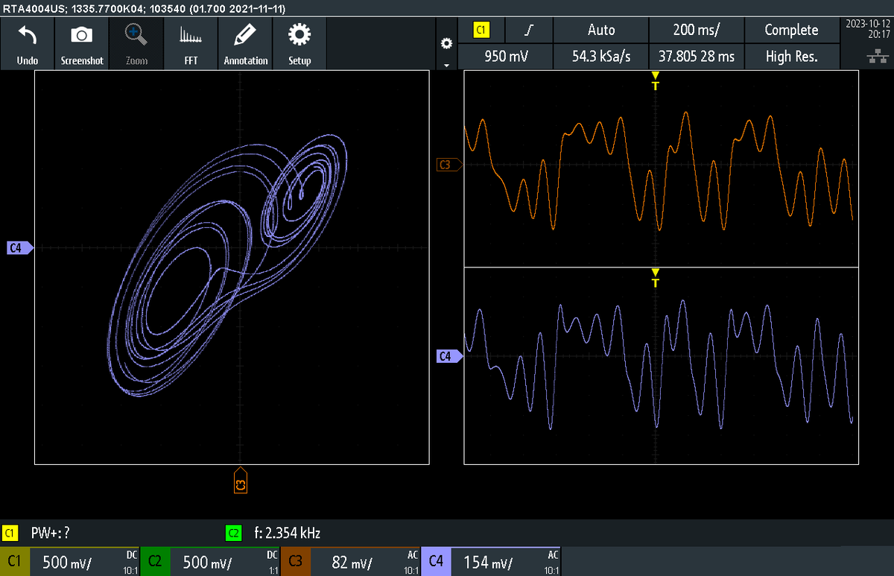This screenshot has width=894, height=576.
Task: Open the Auto trigger mode selector
Action: tap(601, 30)
